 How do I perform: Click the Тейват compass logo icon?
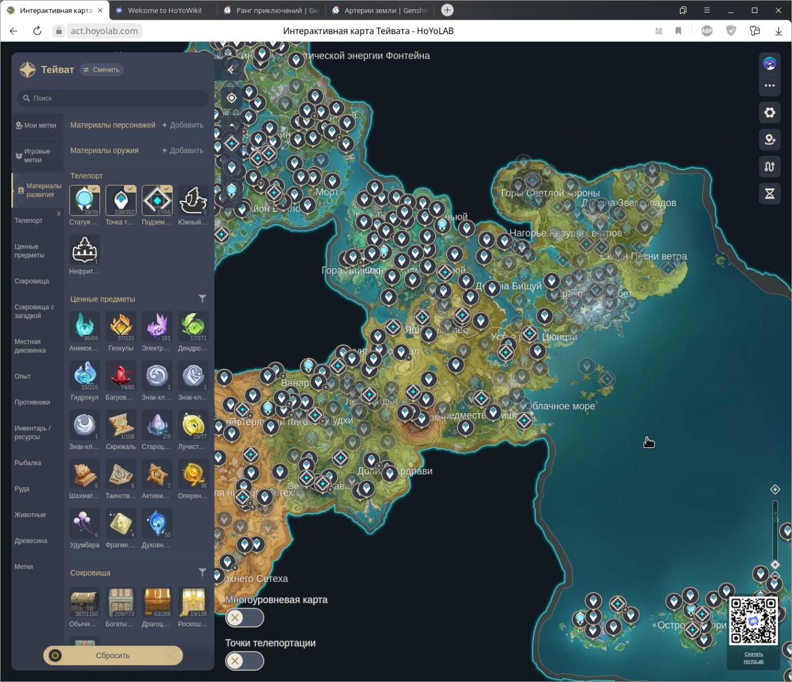27,69
